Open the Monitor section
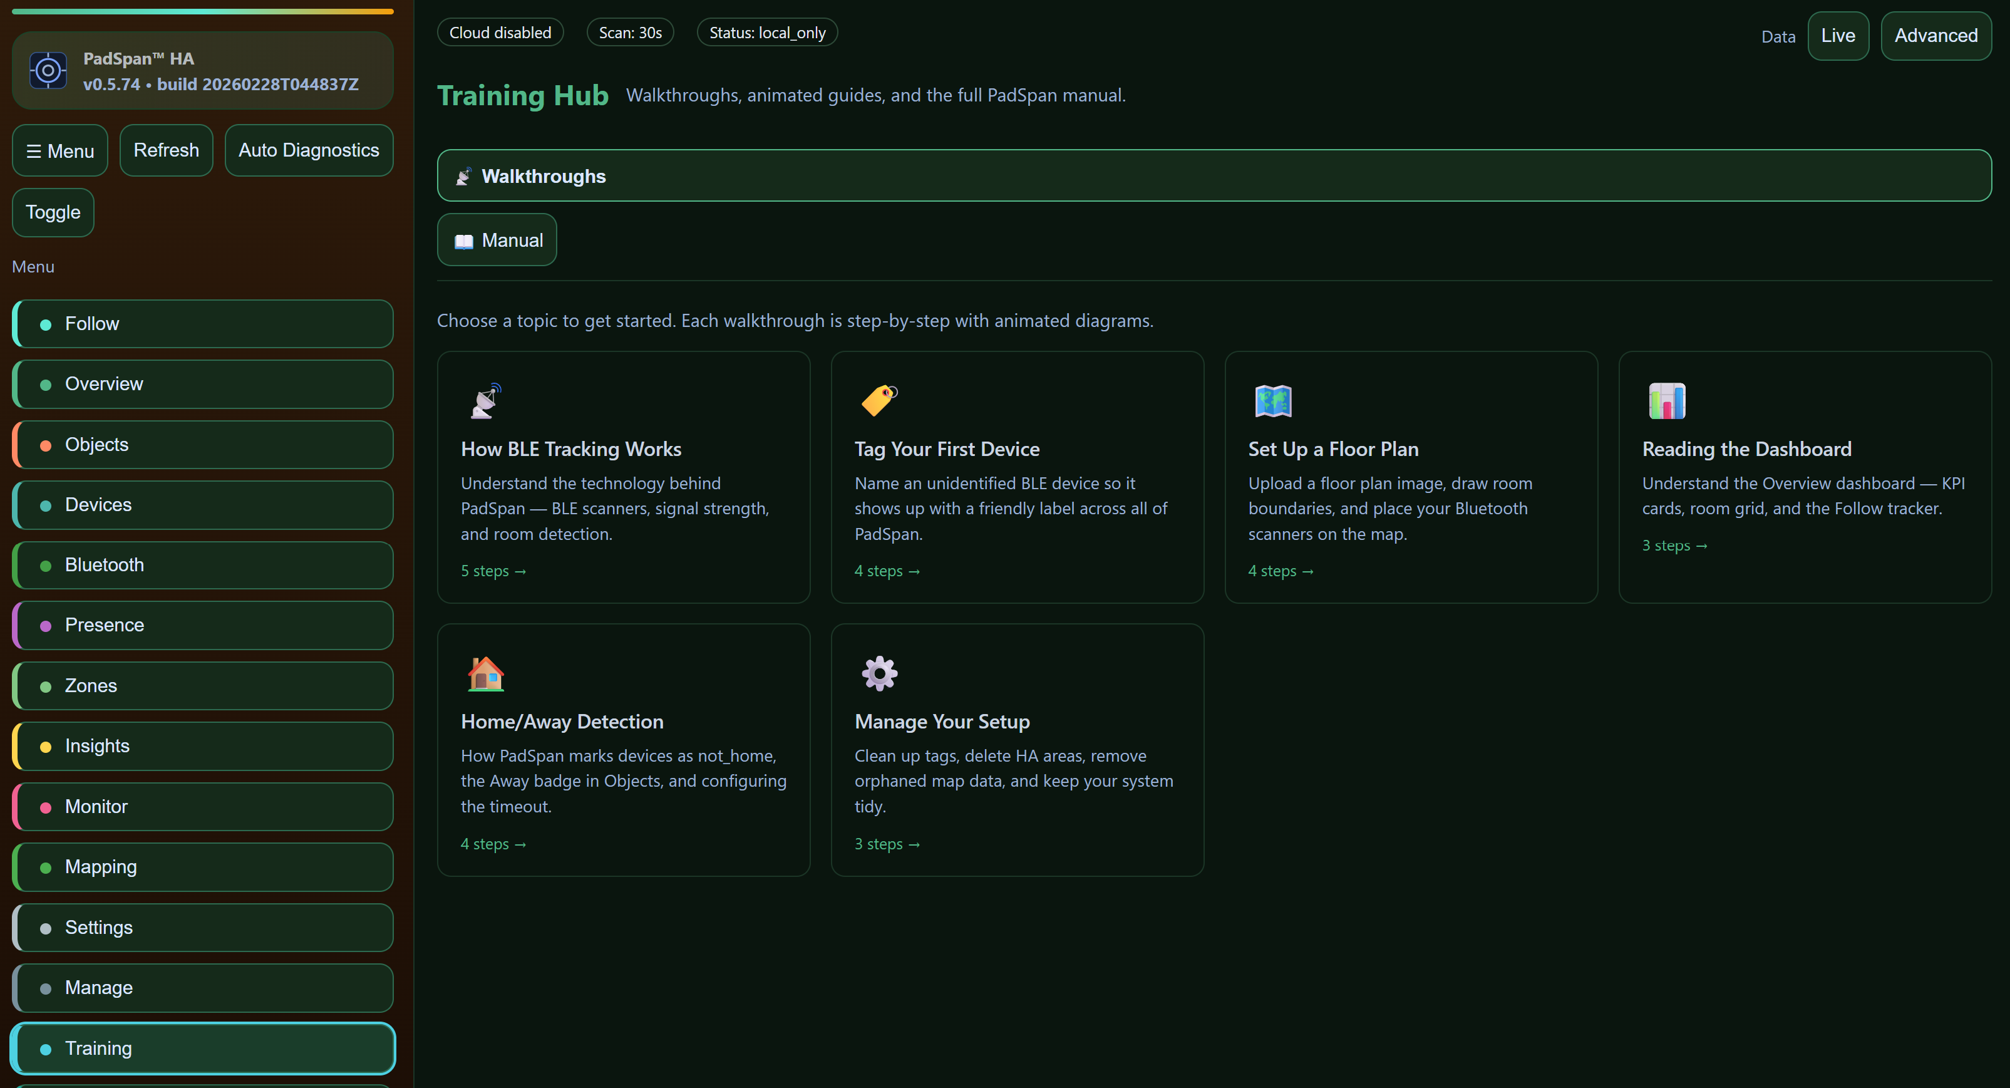The image size is (2010, 1088). pyautogui.click(x=203, y=807)
